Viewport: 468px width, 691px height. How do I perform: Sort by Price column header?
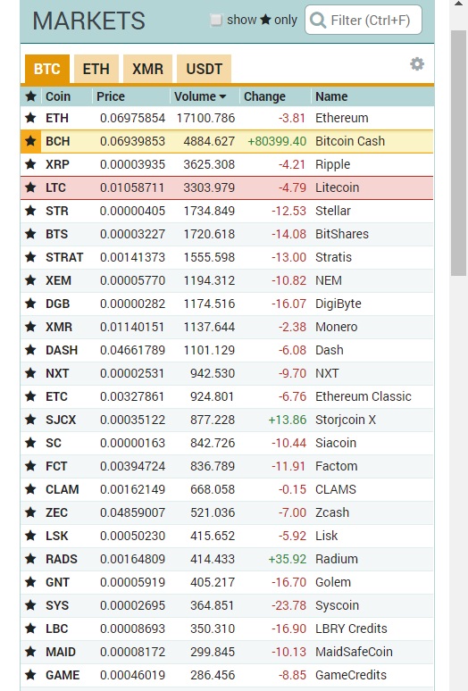(x=111, y=96)
